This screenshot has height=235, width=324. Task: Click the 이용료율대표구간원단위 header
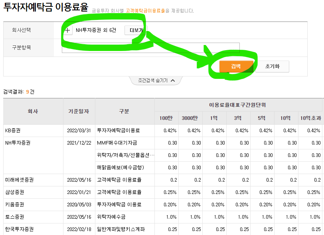pos(238,105)
